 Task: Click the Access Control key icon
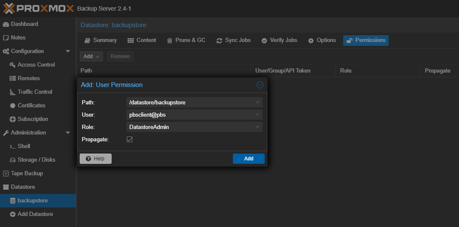pyautogui.click(x=13, y=65)
